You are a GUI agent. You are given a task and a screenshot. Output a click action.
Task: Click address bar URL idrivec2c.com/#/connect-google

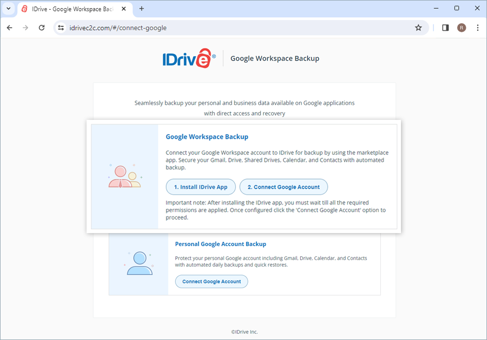click(118, 28)
